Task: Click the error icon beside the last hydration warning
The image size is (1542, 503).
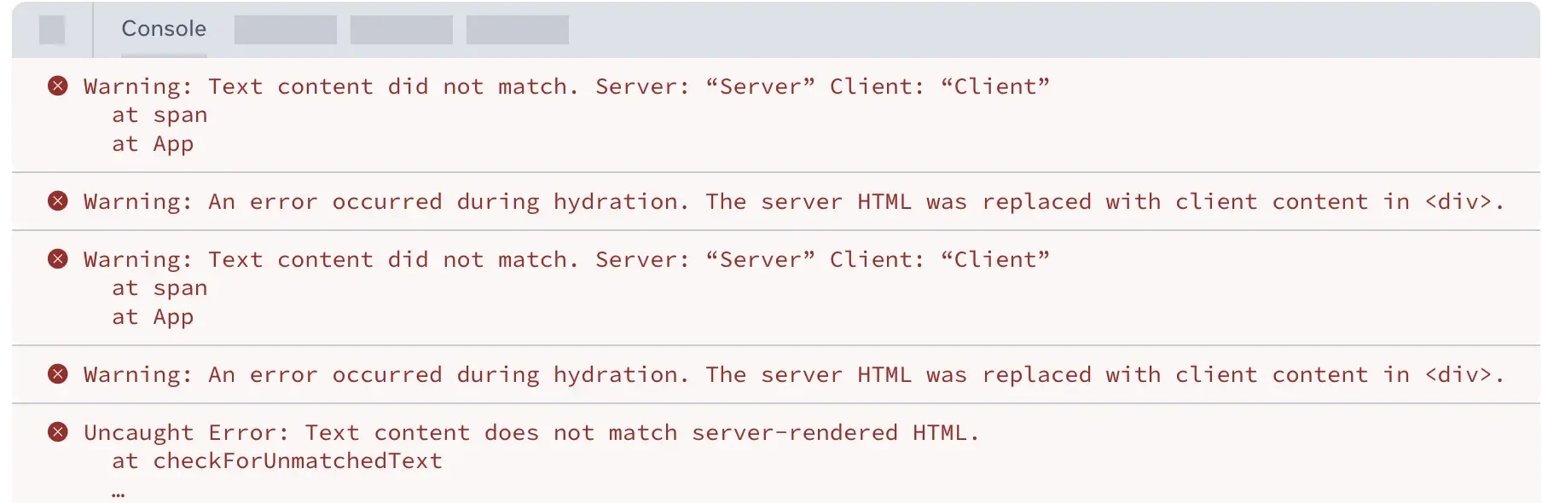Action: 58,374
